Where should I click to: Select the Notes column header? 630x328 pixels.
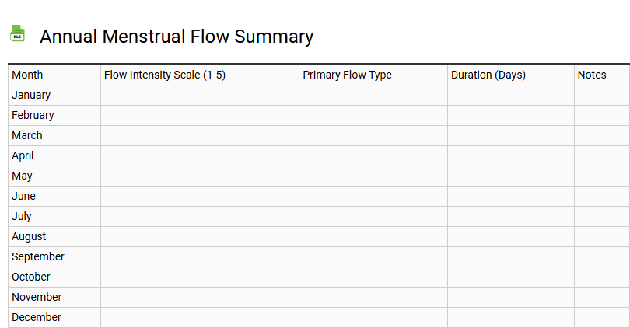tap(602, 75)
